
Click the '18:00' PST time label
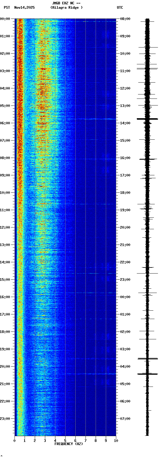click(x=5, y=332)
